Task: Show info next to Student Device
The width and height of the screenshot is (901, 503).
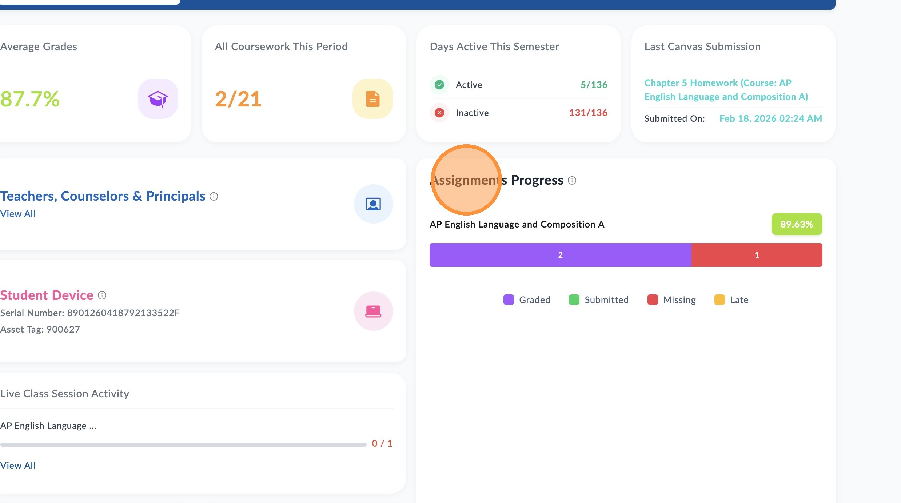Action: point(102,295)
